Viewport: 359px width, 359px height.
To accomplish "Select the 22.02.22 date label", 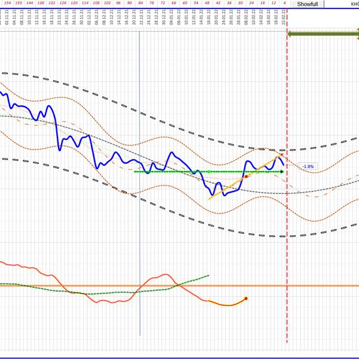I will pos(284,17).
